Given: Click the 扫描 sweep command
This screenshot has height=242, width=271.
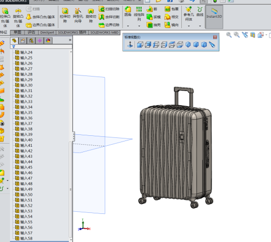Looking at the screenshot, I should [33, 9].
